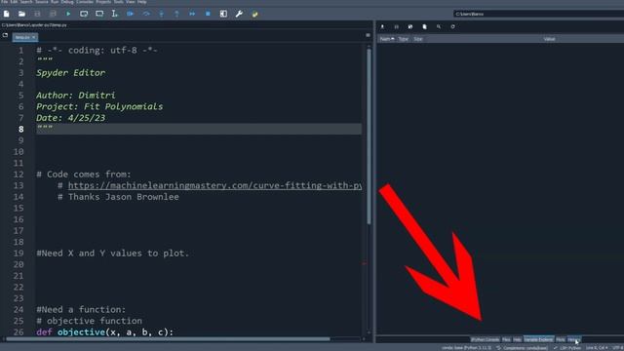
Task: Step out of function debug icon
Action: point(176,14)
